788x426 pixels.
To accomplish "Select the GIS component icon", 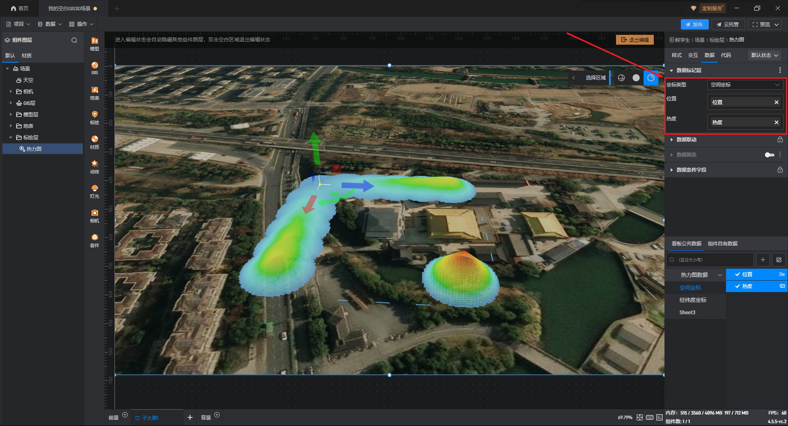I will coord(94,68).
